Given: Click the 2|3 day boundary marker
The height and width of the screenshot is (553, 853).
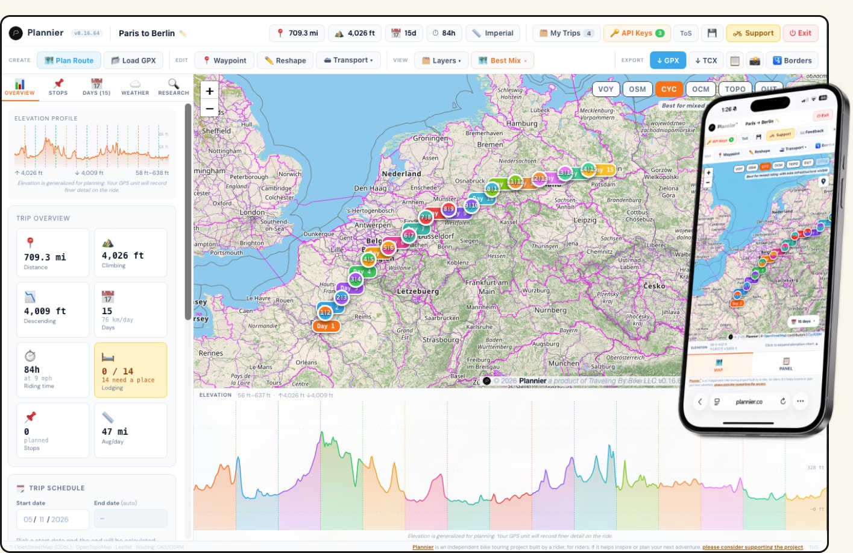Looking at the screenshot, I should [x=342, y=297].
